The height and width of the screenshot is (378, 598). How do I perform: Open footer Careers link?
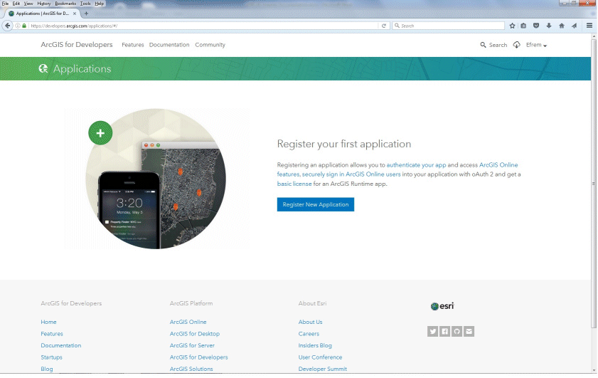click(309, 334)
